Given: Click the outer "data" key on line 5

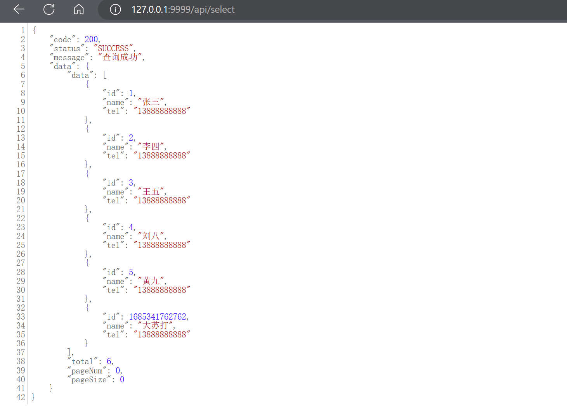Looking at the screenshot, I should pyautogui.click(x=62, y=66).
